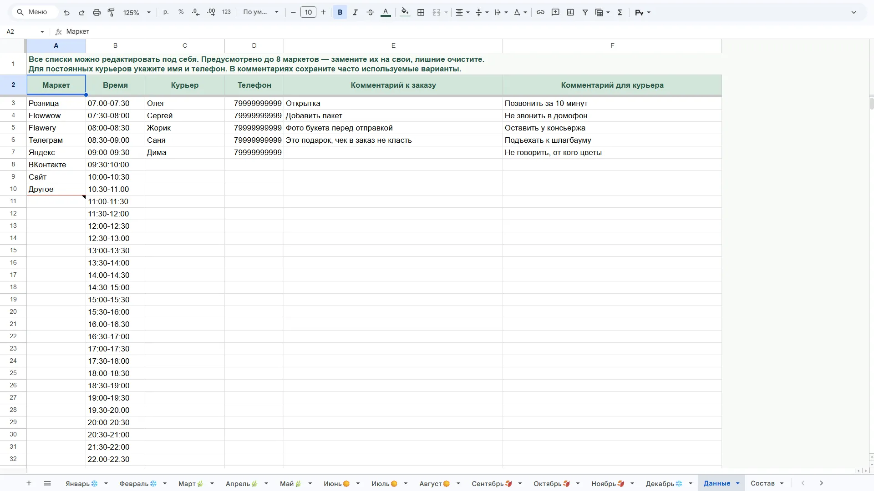Click the Redo arrow icon
This screenshot has width=874, height=491.
[82, 12]
